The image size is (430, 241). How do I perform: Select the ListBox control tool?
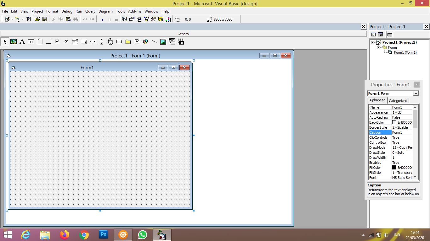pyautogui.click(x=84, y=42)
